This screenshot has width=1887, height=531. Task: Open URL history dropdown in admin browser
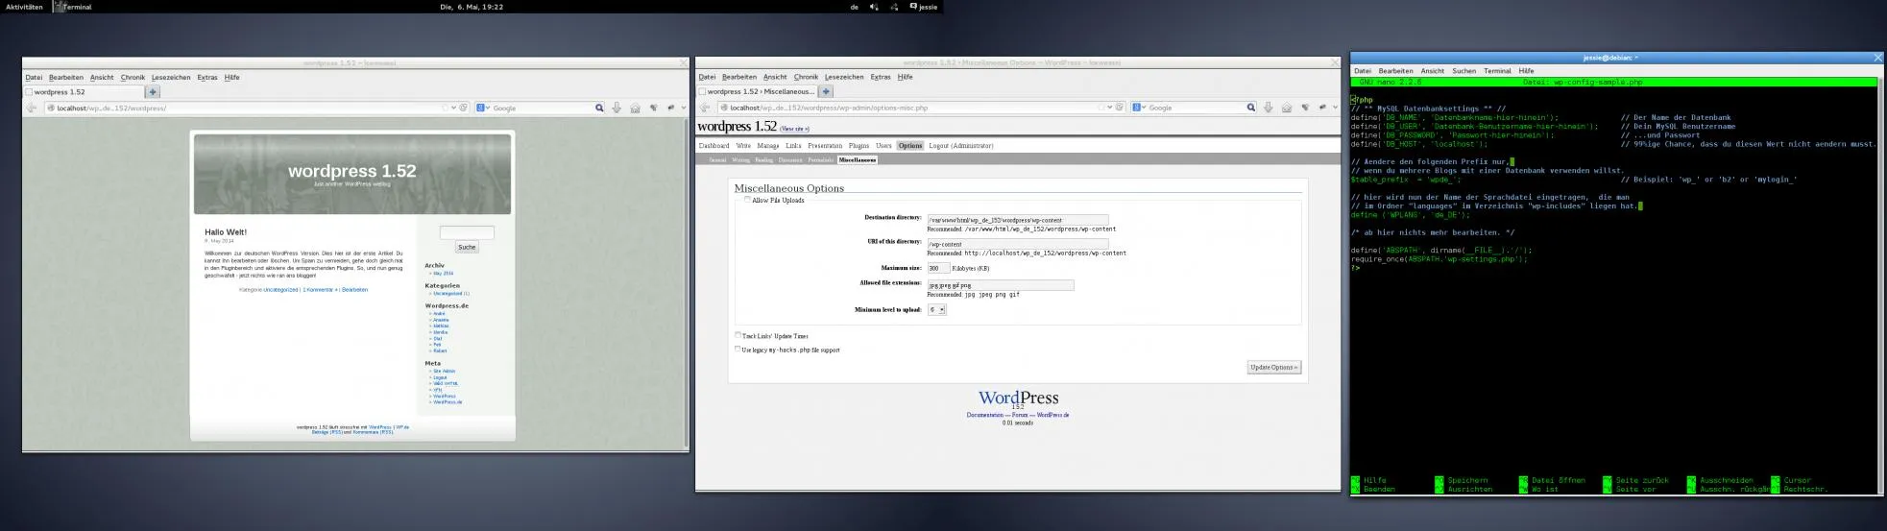pyautogui.click(x=1110, y=108)
